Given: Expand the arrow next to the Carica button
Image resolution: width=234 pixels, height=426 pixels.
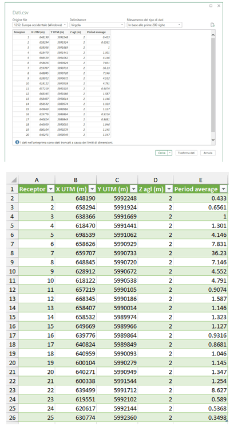Looking at the screenshot, I should pyautogui.click(x=170, y=153).
